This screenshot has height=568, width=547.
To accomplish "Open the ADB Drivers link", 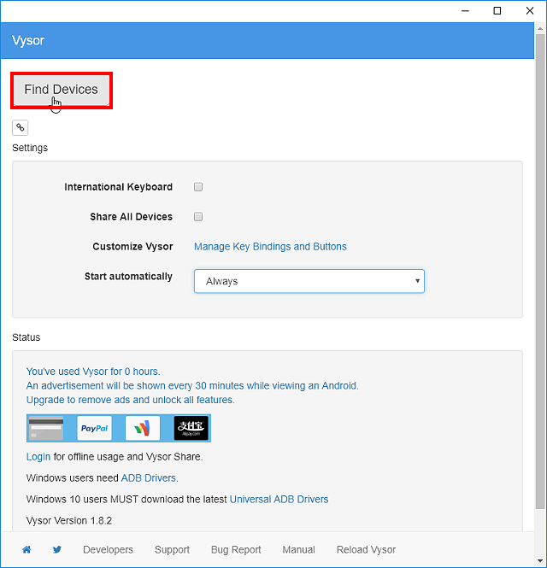I will pos(148,478).
